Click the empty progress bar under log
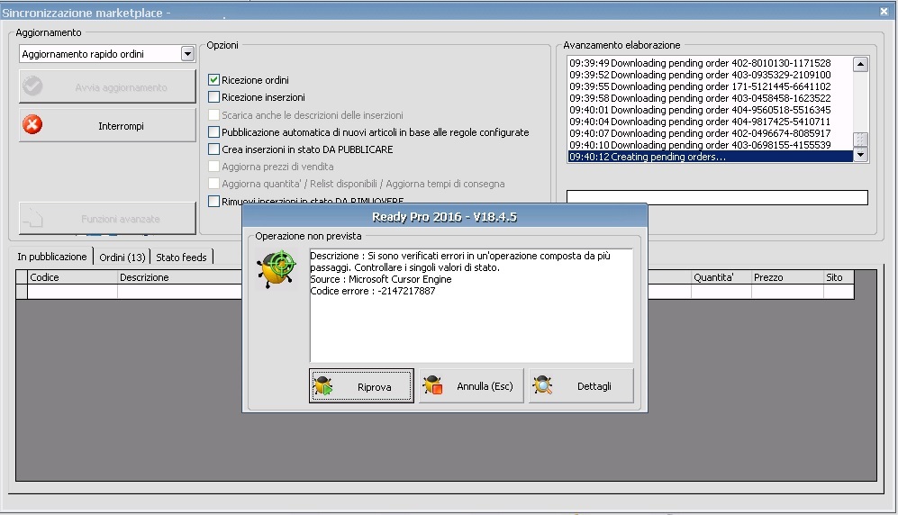The width and height of the screenshot is (898, 515). 717,197
